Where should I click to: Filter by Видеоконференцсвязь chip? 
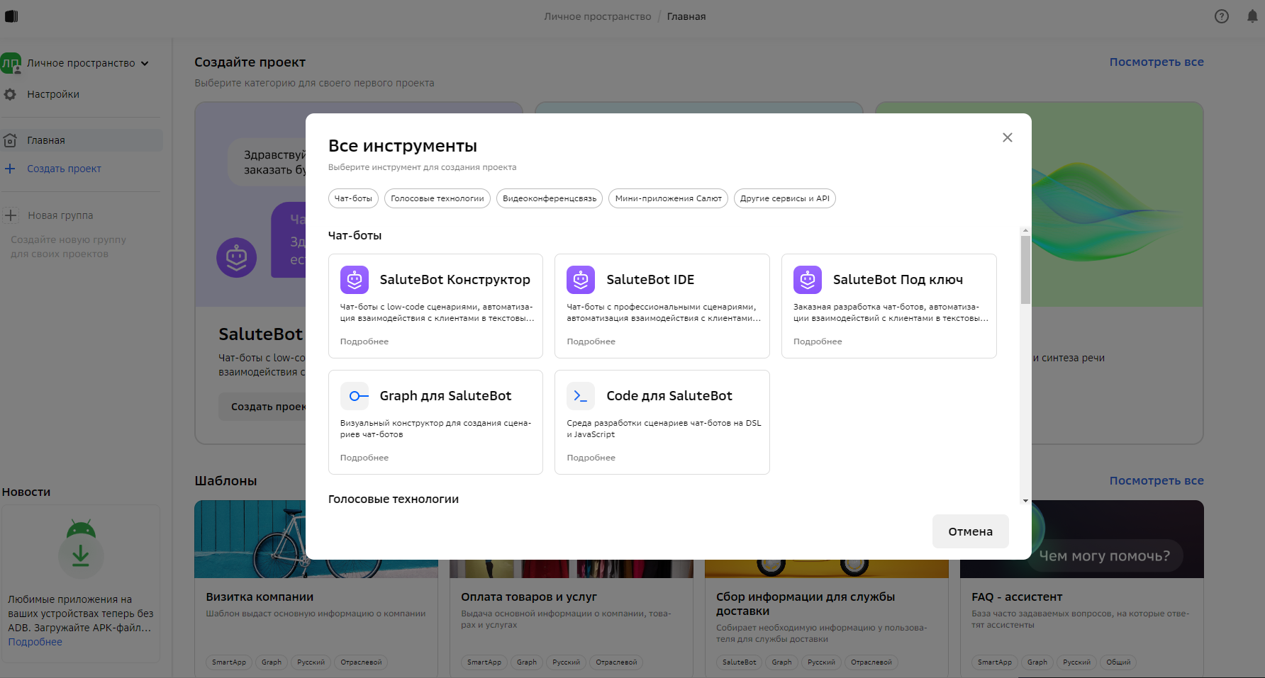click(x=550, y=198)
